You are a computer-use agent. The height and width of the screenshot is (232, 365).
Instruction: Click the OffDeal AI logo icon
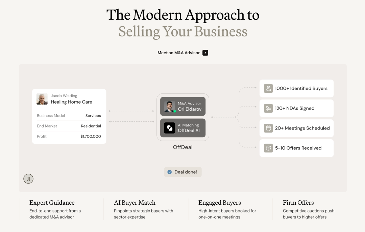pyautogui.click(x=169, y=128)
